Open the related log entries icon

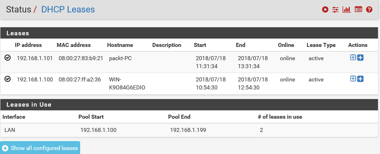[358, 9]
